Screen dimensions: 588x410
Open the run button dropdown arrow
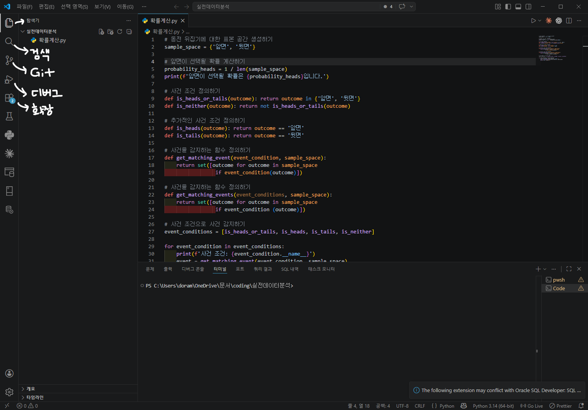pos(540,21)
